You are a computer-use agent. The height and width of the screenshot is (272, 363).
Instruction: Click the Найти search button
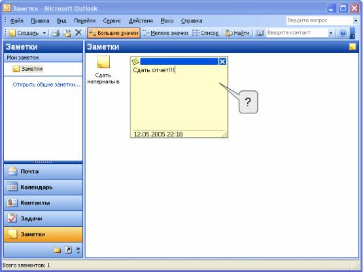[237, 33]
